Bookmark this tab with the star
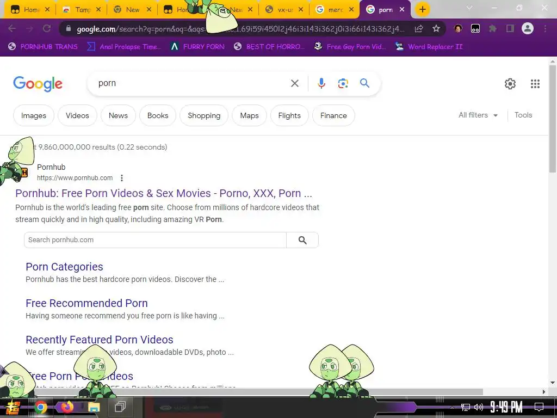Screen dimensions: 557x418 tap(436, 28)
